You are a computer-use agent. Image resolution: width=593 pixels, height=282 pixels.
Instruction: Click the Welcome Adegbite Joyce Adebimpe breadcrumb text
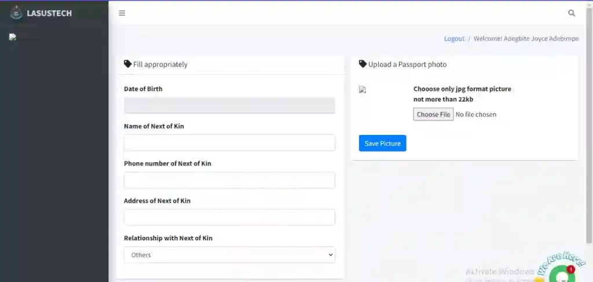click(526, 39)
